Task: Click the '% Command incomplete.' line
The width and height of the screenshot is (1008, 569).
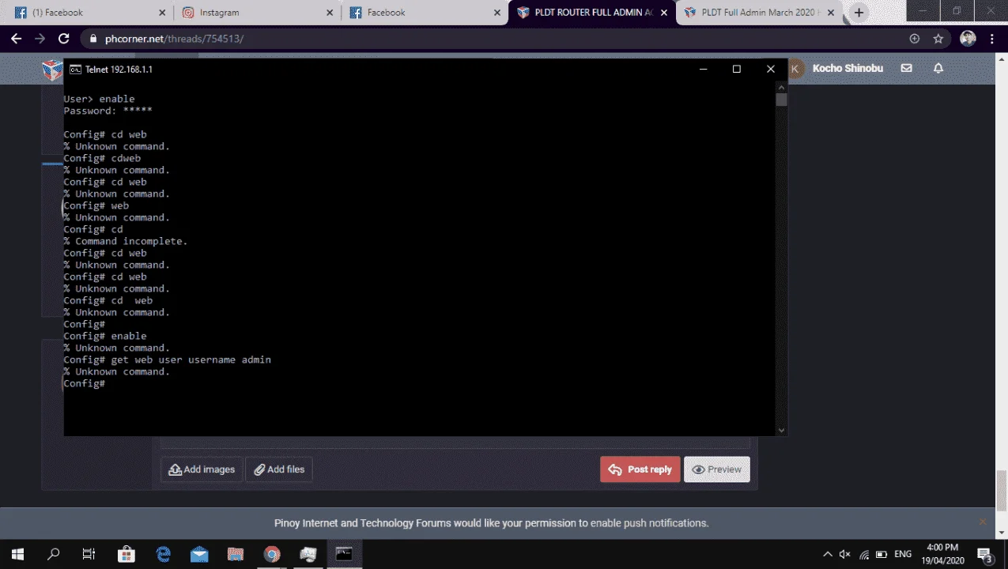Action: tap(125, 241)
